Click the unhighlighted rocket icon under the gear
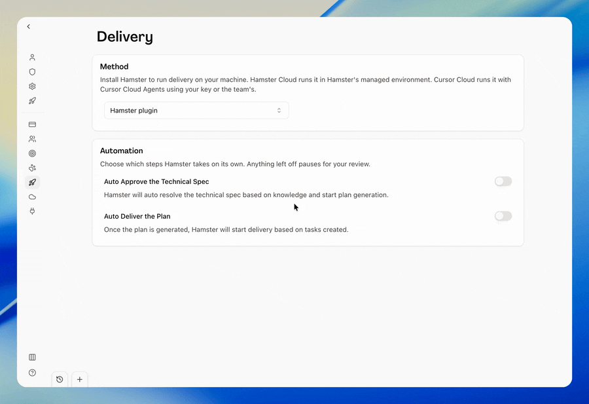Image resolution: width=589 pixels, height=404 pixels. click(x=32, y=101)
